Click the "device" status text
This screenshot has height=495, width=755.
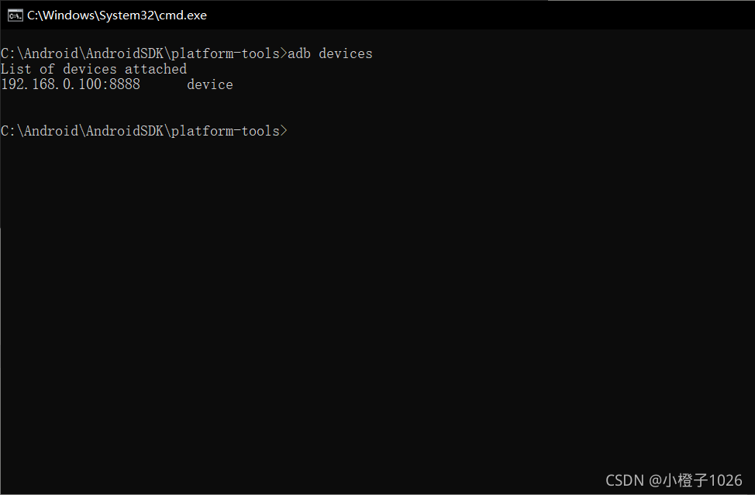coord(210,84)
